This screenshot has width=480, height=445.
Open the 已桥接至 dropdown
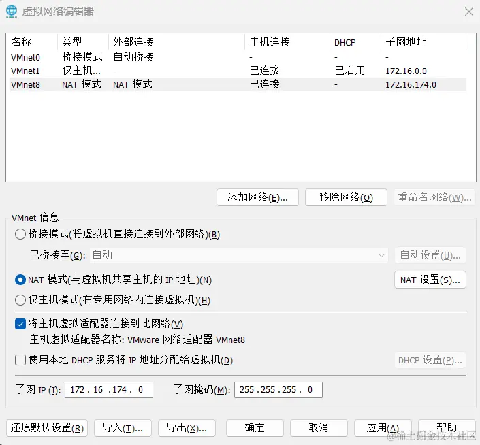point(239,255)
